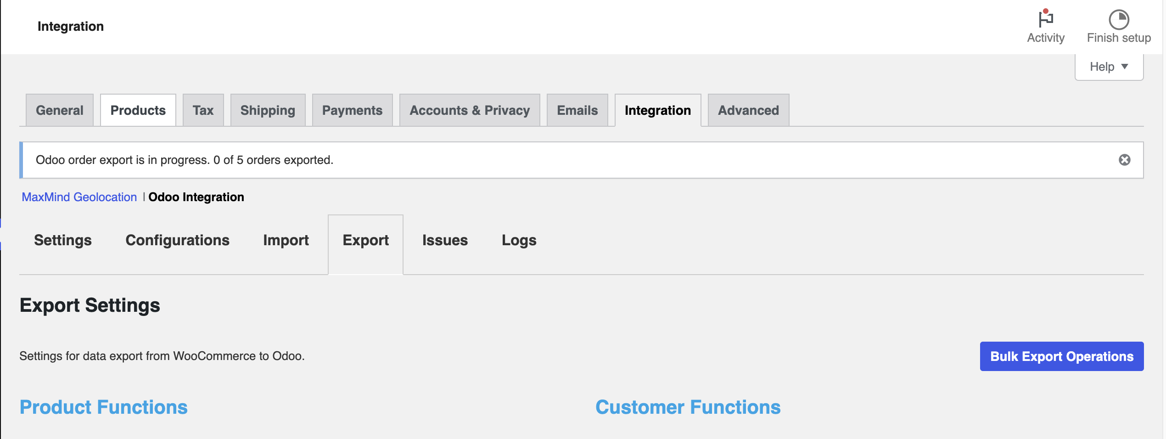Open the Import section of Odoo Integration
Screen dimensions: 1166x439
286,240
